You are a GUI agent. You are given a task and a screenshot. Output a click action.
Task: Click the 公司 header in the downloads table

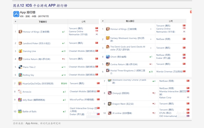(x=83, y=22)
